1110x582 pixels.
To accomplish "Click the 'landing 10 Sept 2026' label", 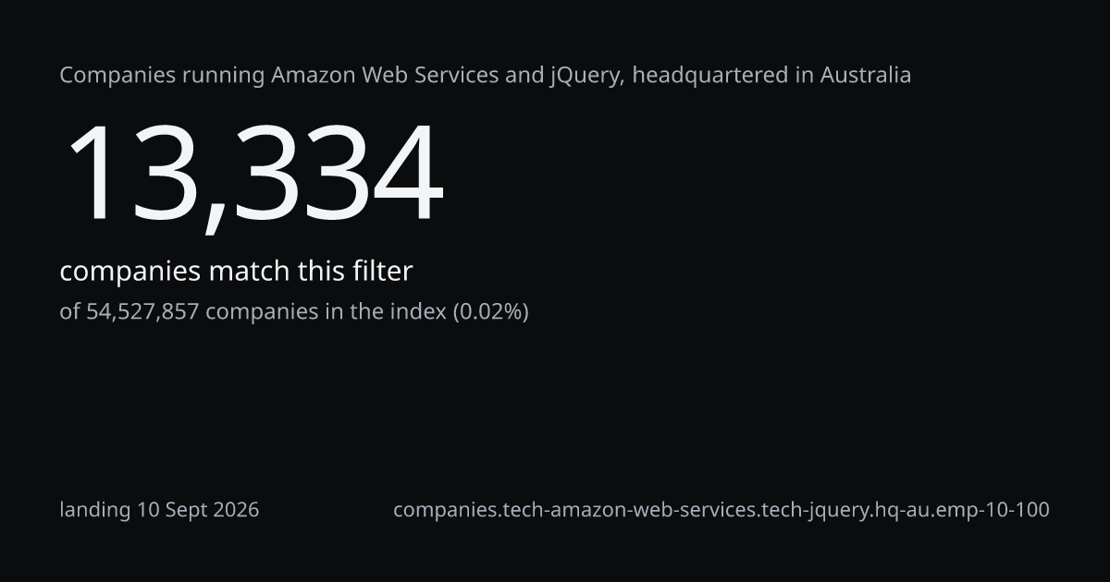I will 159,510.
